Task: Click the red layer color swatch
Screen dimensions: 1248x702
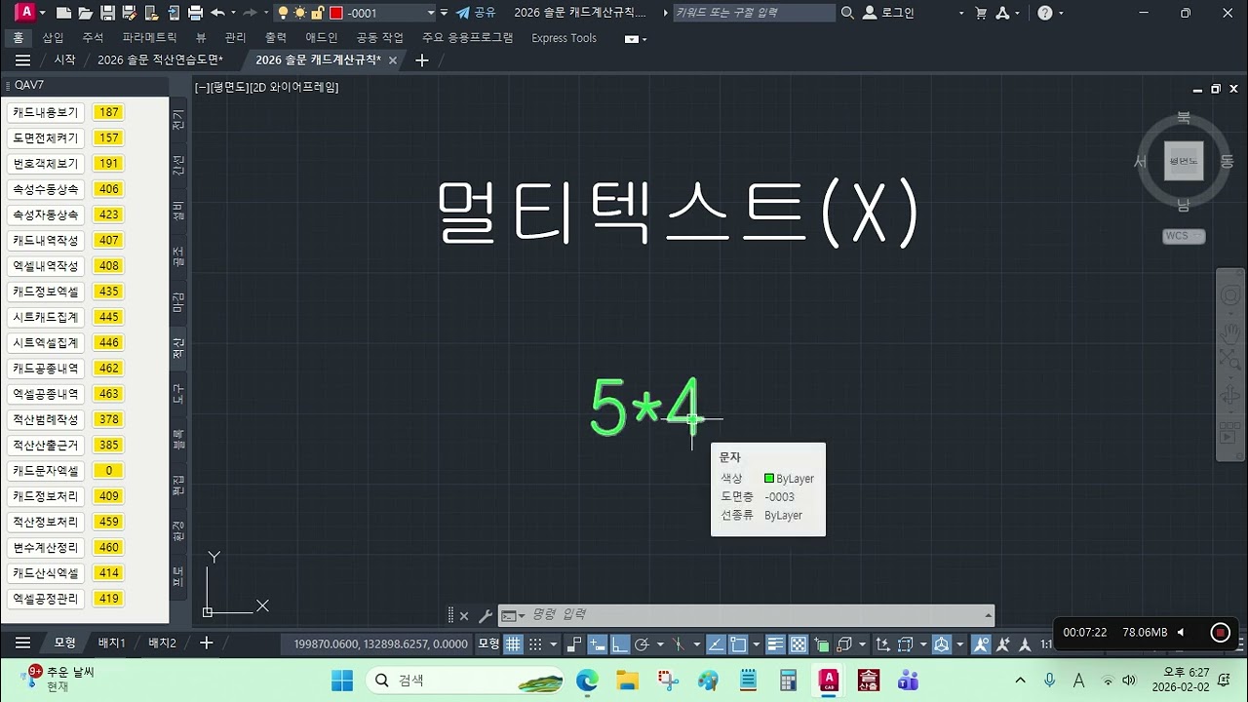Action: pyautogui.click(x=335, y=13)
